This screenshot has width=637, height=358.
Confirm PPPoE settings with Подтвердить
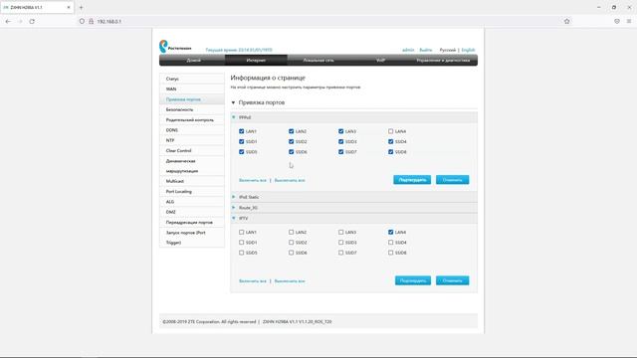tap(412, 180)
